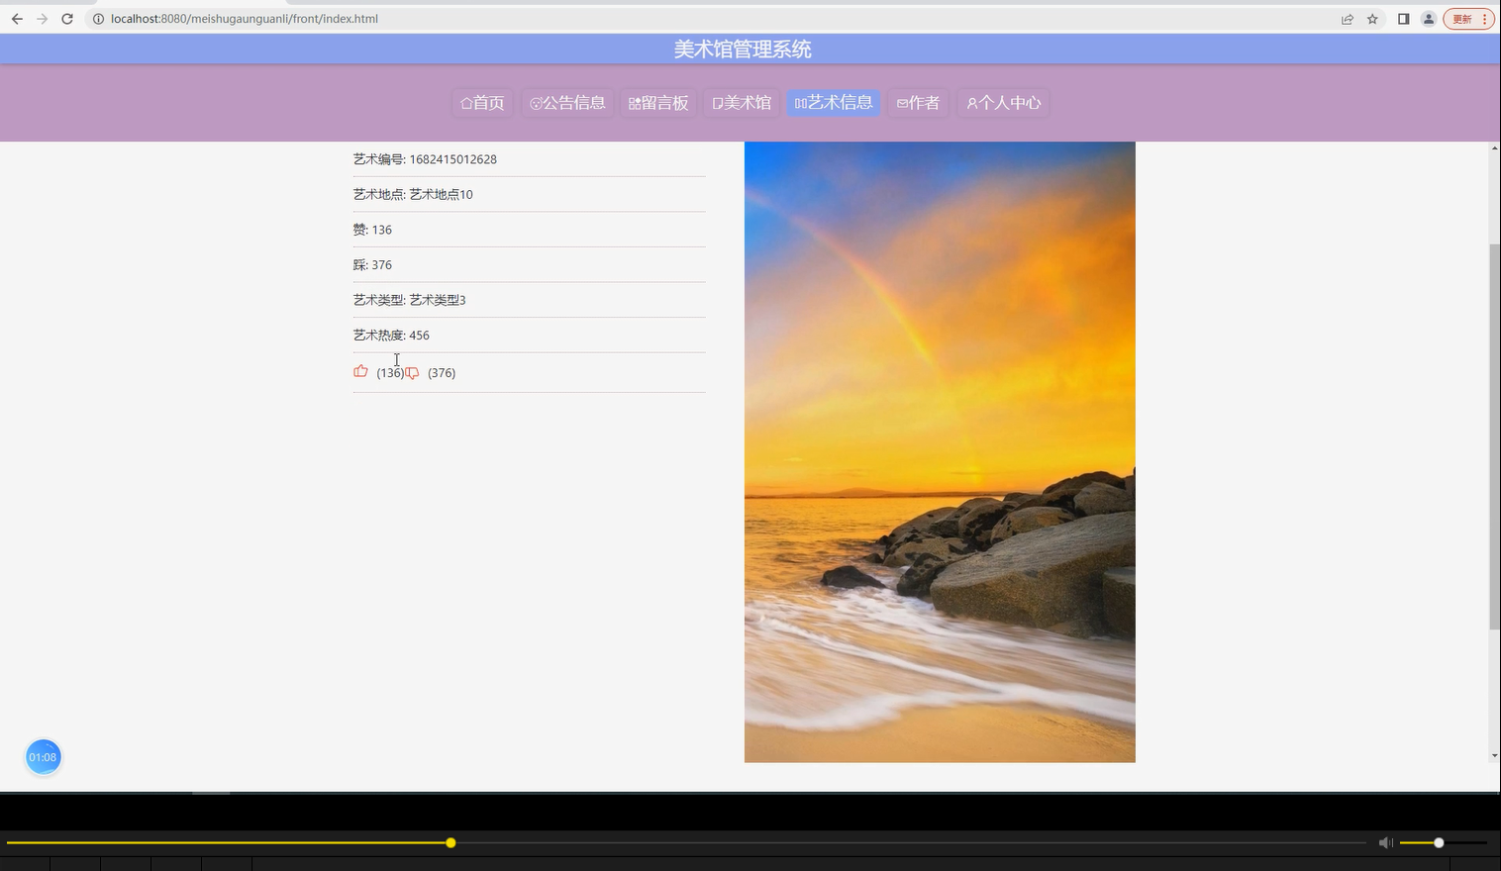This screenshot has width=1501, height=871.
Task: Select the 艺术信息 menu item
Action: tap(834, 103)
